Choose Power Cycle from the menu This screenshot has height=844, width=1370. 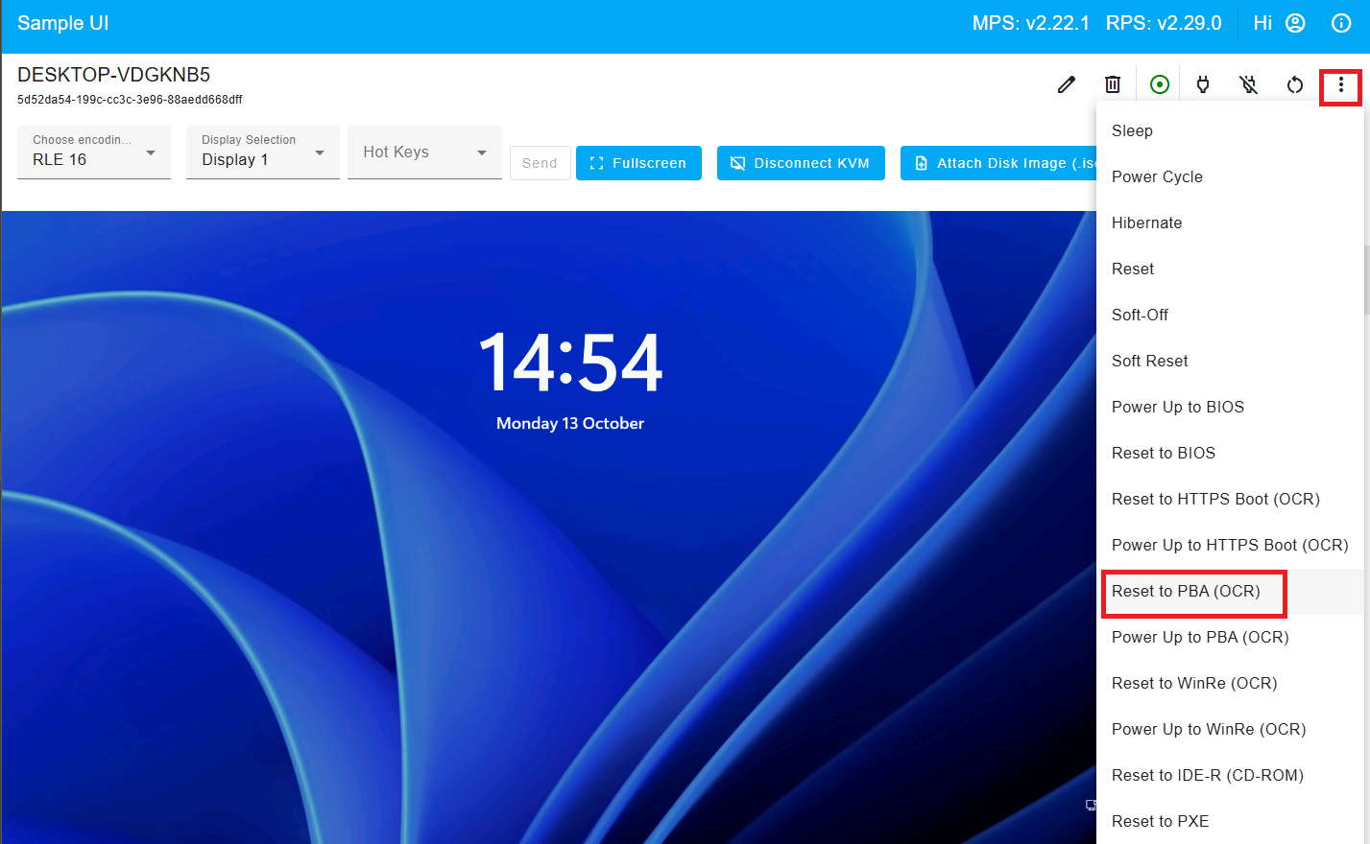(x=1157, y=177)
